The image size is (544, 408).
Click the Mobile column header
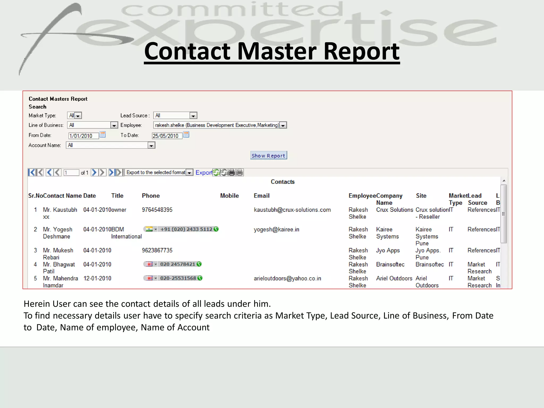pos(229,196)
